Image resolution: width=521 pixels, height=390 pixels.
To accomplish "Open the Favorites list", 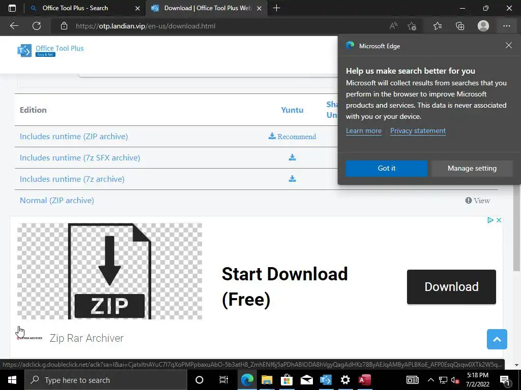I will coord(438,26).
